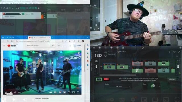Enable theater mode on the video

(69, 92)
